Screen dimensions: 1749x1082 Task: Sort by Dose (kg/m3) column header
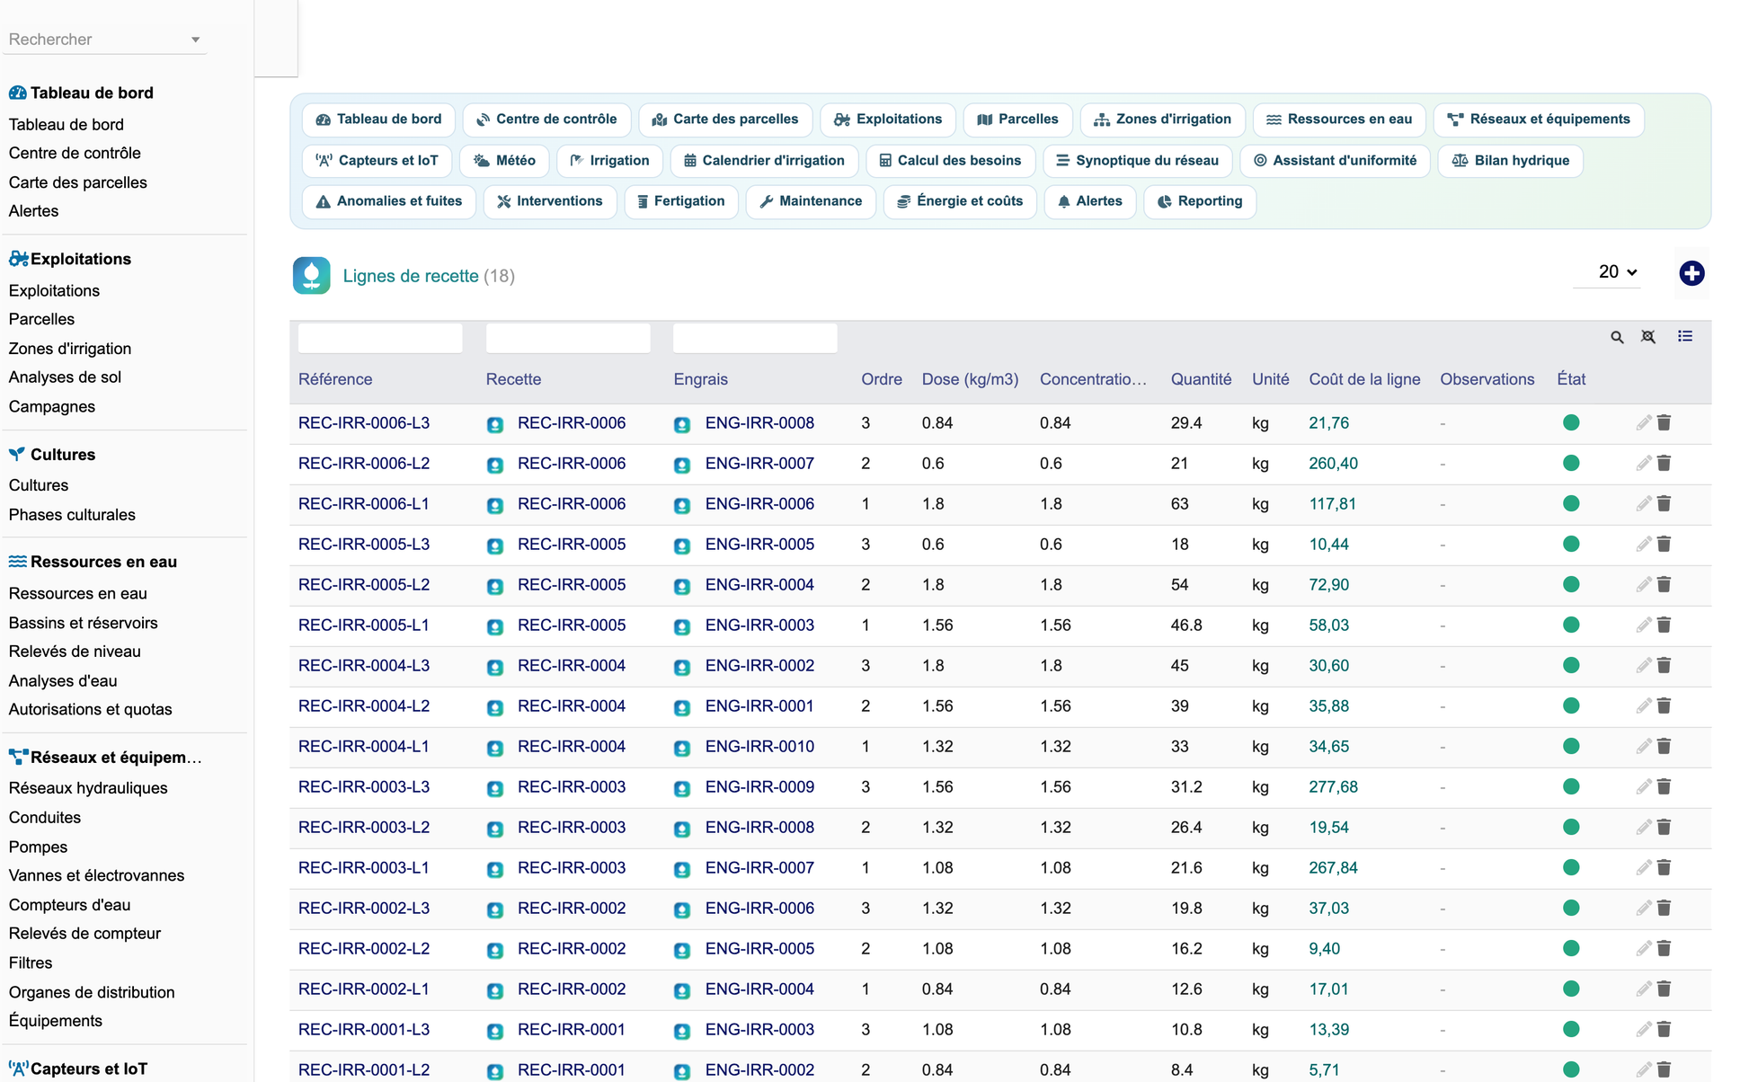pos(970,379)
